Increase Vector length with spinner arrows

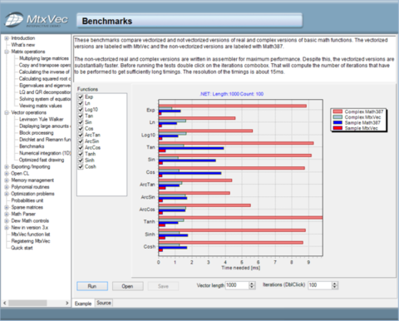click(x=252, y=284)
